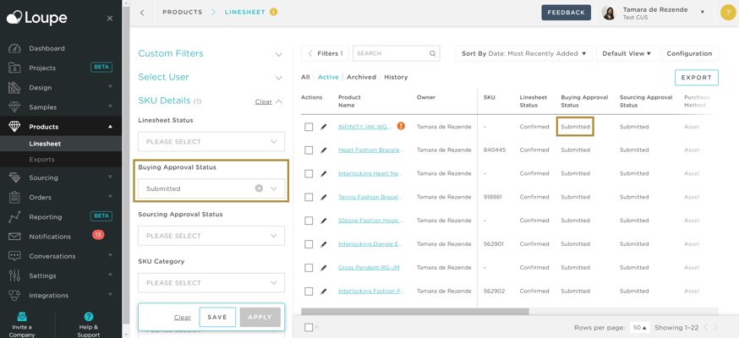This screenshot has width=739, height=338.
Task: Click the horizontal table scrollbar
Action: click(415, 311)
